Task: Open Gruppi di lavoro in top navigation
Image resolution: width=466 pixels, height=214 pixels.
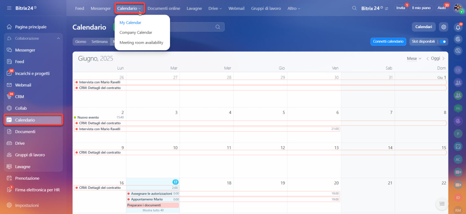Action: tap(266, 8)
